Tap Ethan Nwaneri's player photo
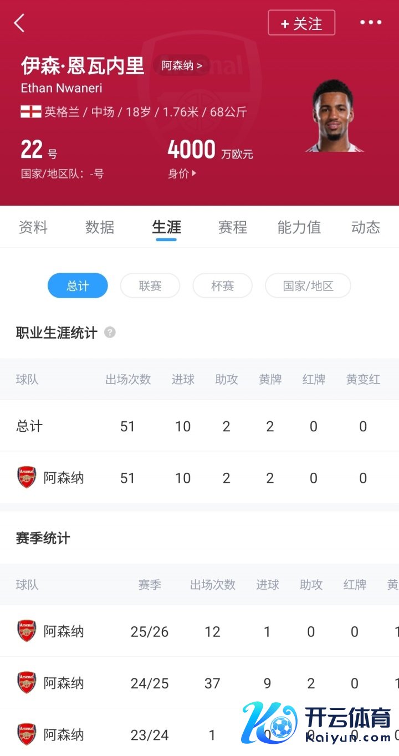 (x=335, y=115)
